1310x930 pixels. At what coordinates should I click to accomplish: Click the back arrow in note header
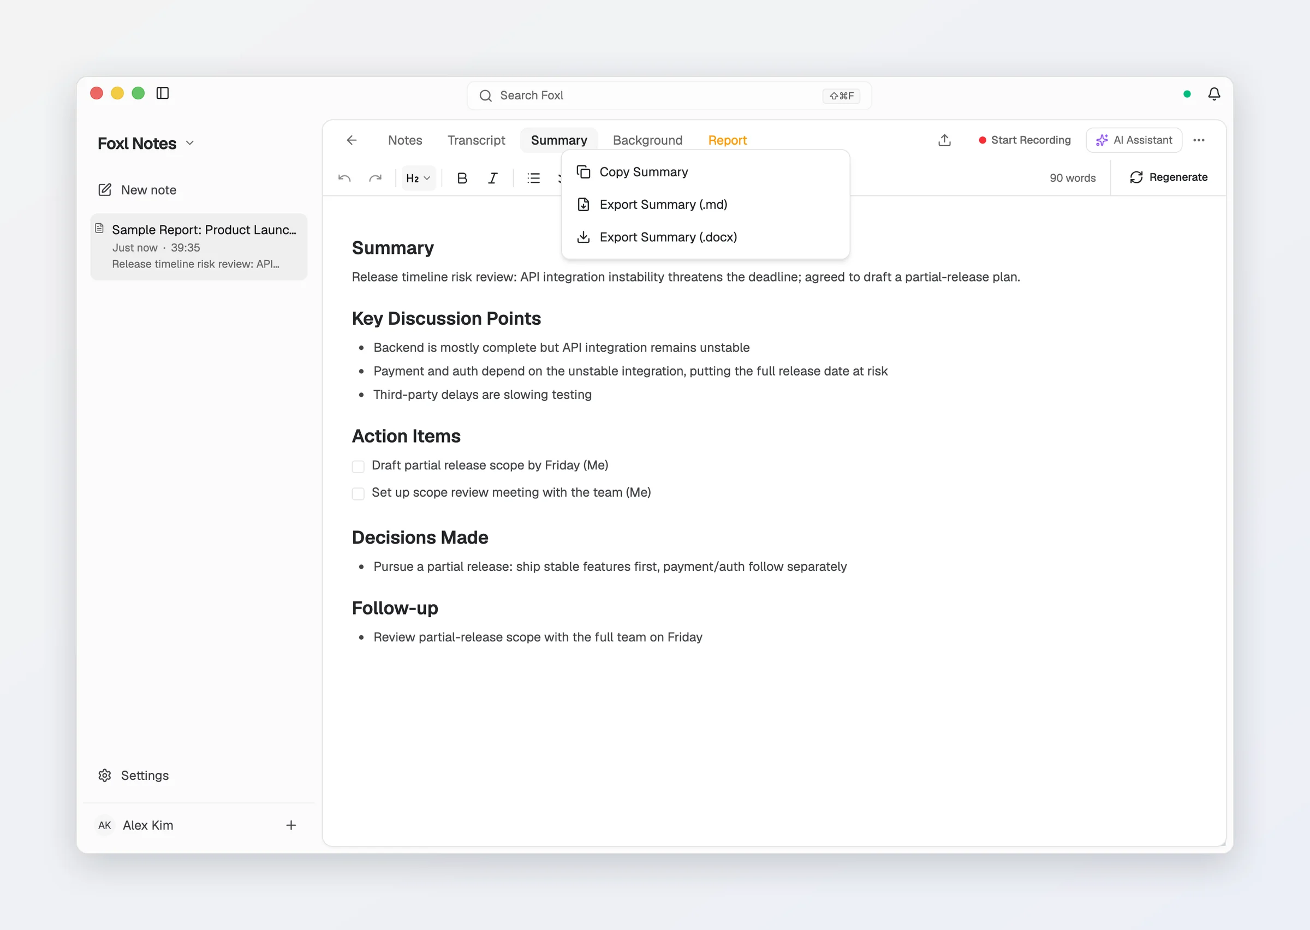(x=352, y=140)
